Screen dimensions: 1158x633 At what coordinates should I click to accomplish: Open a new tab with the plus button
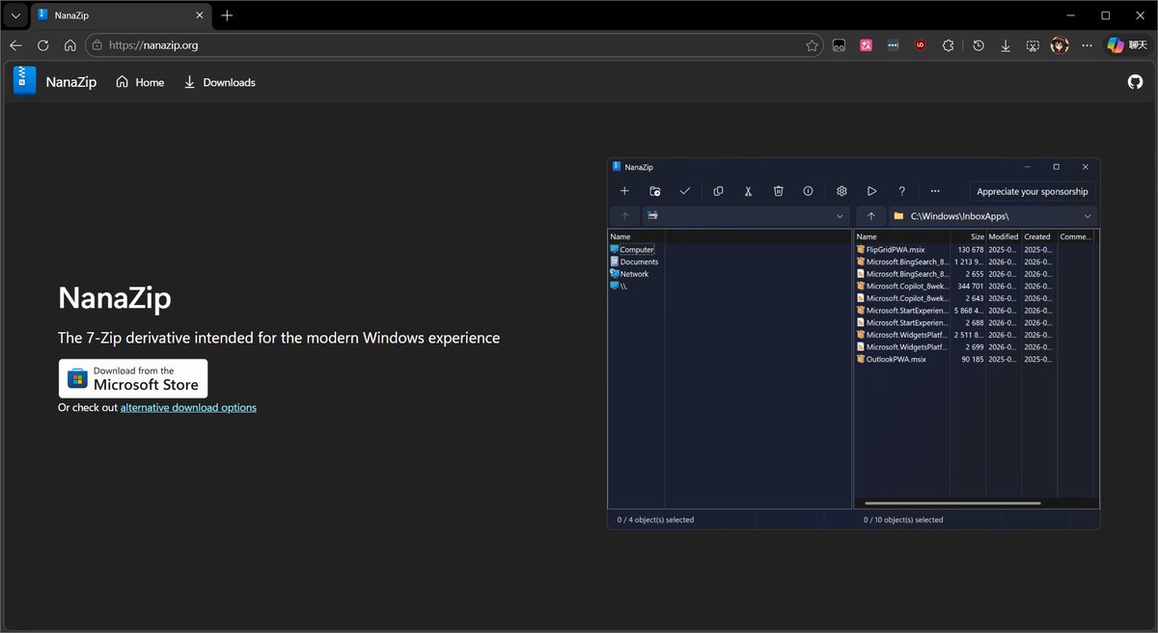click(x=227, y=15)
